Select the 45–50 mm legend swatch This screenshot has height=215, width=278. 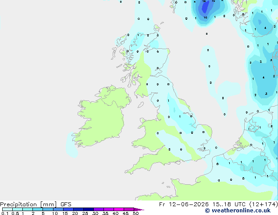129,209
